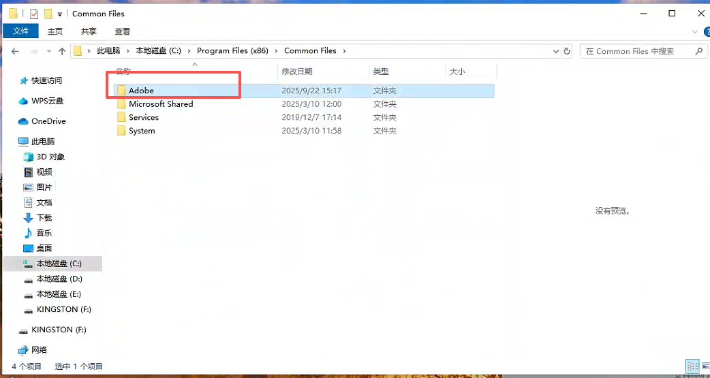Open the help question mark icon
The width and height of the screenshot is (710, 378).
pos(704,31)
